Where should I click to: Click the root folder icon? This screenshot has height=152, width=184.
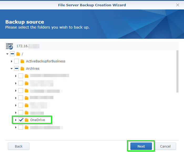(x=18, y=54)
